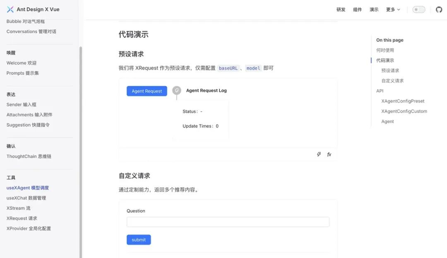Jump to 何时使用 in page outline
The width and height of the screenshot is (447, 258).
(x=385, y=50)
